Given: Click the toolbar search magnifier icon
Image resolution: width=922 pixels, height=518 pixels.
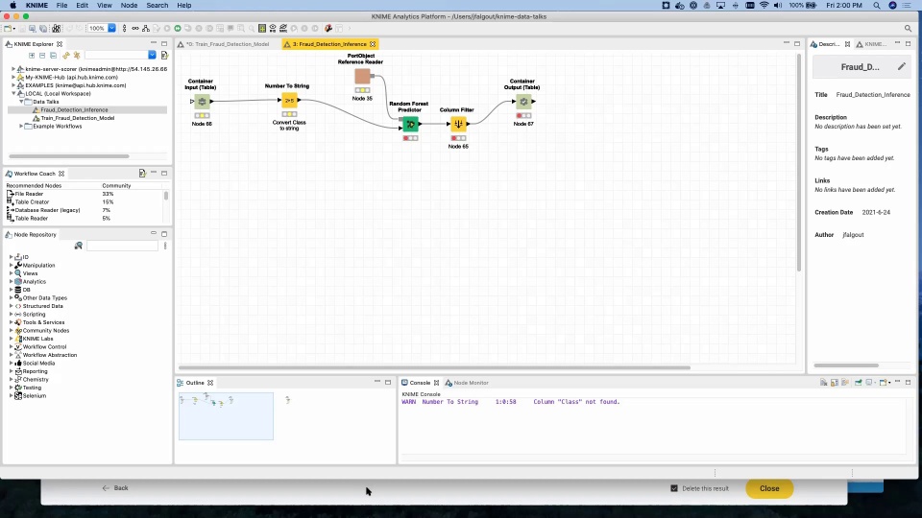Looking at the screenshot, I should [x=908, y=28].
